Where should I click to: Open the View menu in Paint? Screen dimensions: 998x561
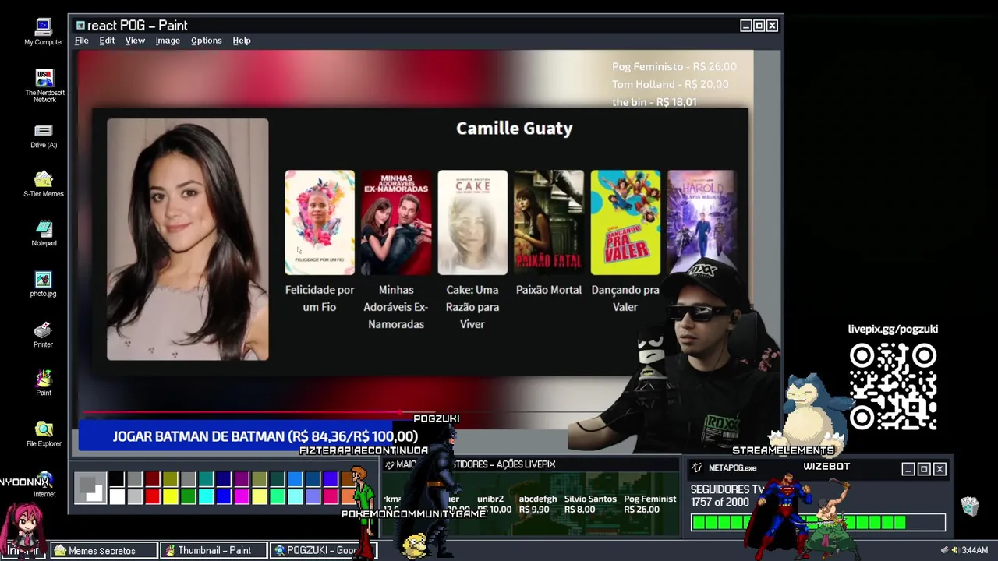click(x=135, y=41)
